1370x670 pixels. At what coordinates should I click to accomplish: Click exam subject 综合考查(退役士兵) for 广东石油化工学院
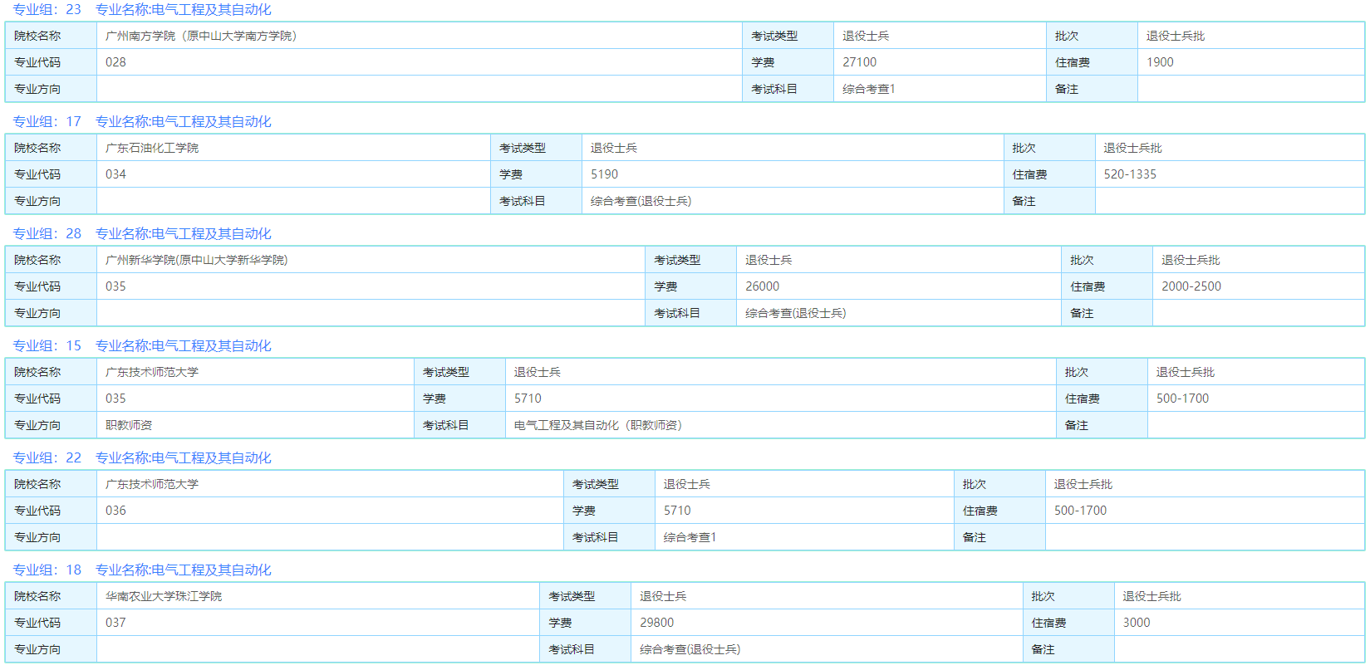[641, 201]
